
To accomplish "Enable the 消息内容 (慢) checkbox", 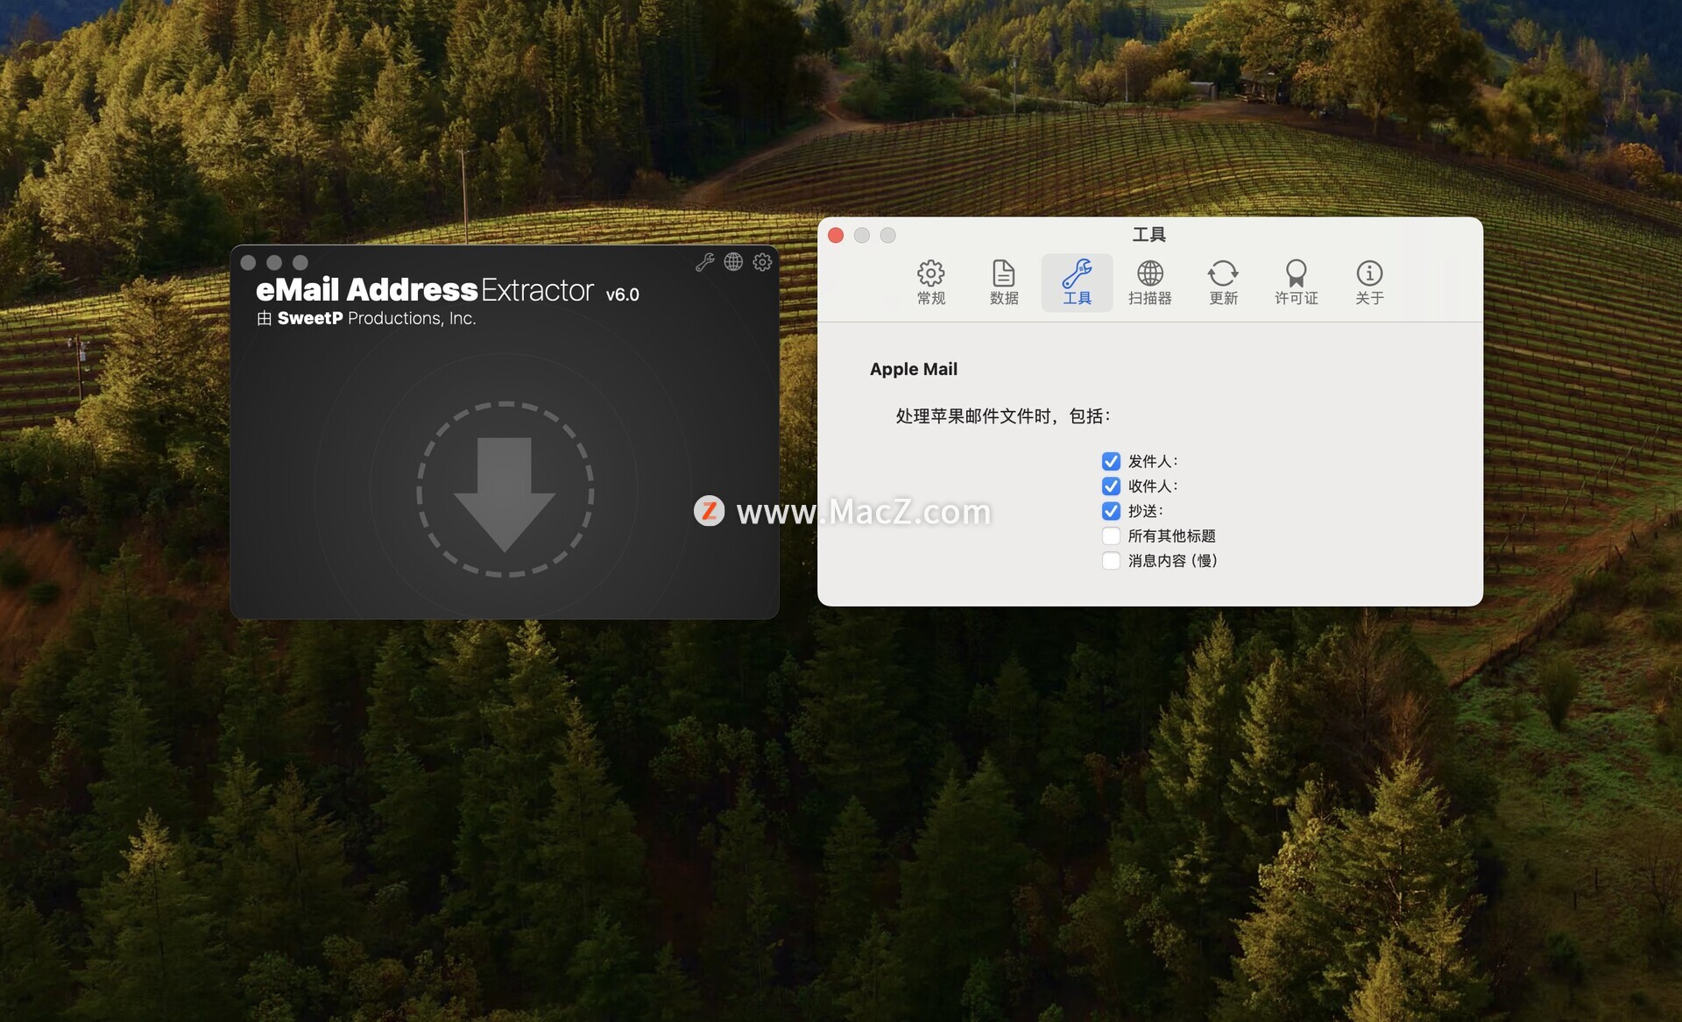I will coord(1111,561).
